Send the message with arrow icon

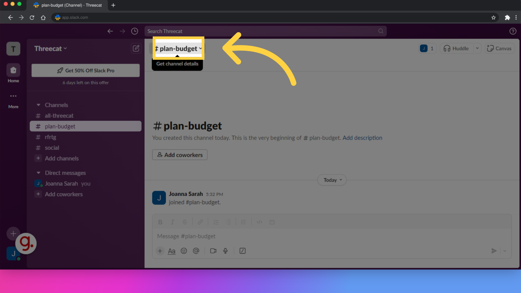pos(494,251)
